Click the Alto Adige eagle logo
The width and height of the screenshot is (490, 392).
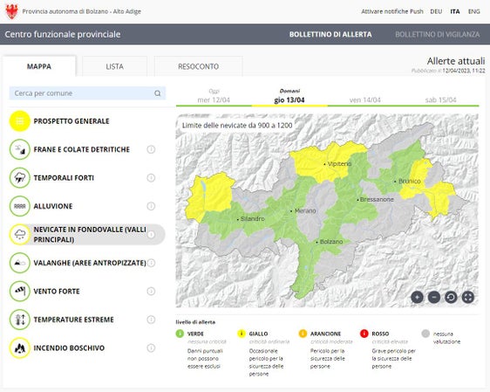[12, 11]
